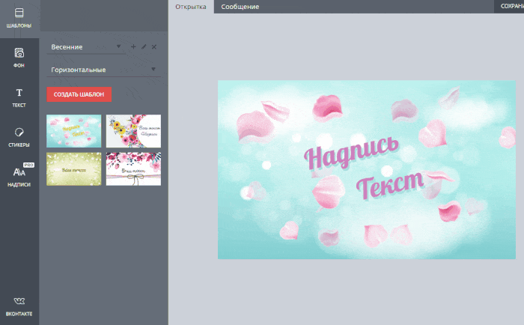Select the Надпись text on the card

pos(352,152)
